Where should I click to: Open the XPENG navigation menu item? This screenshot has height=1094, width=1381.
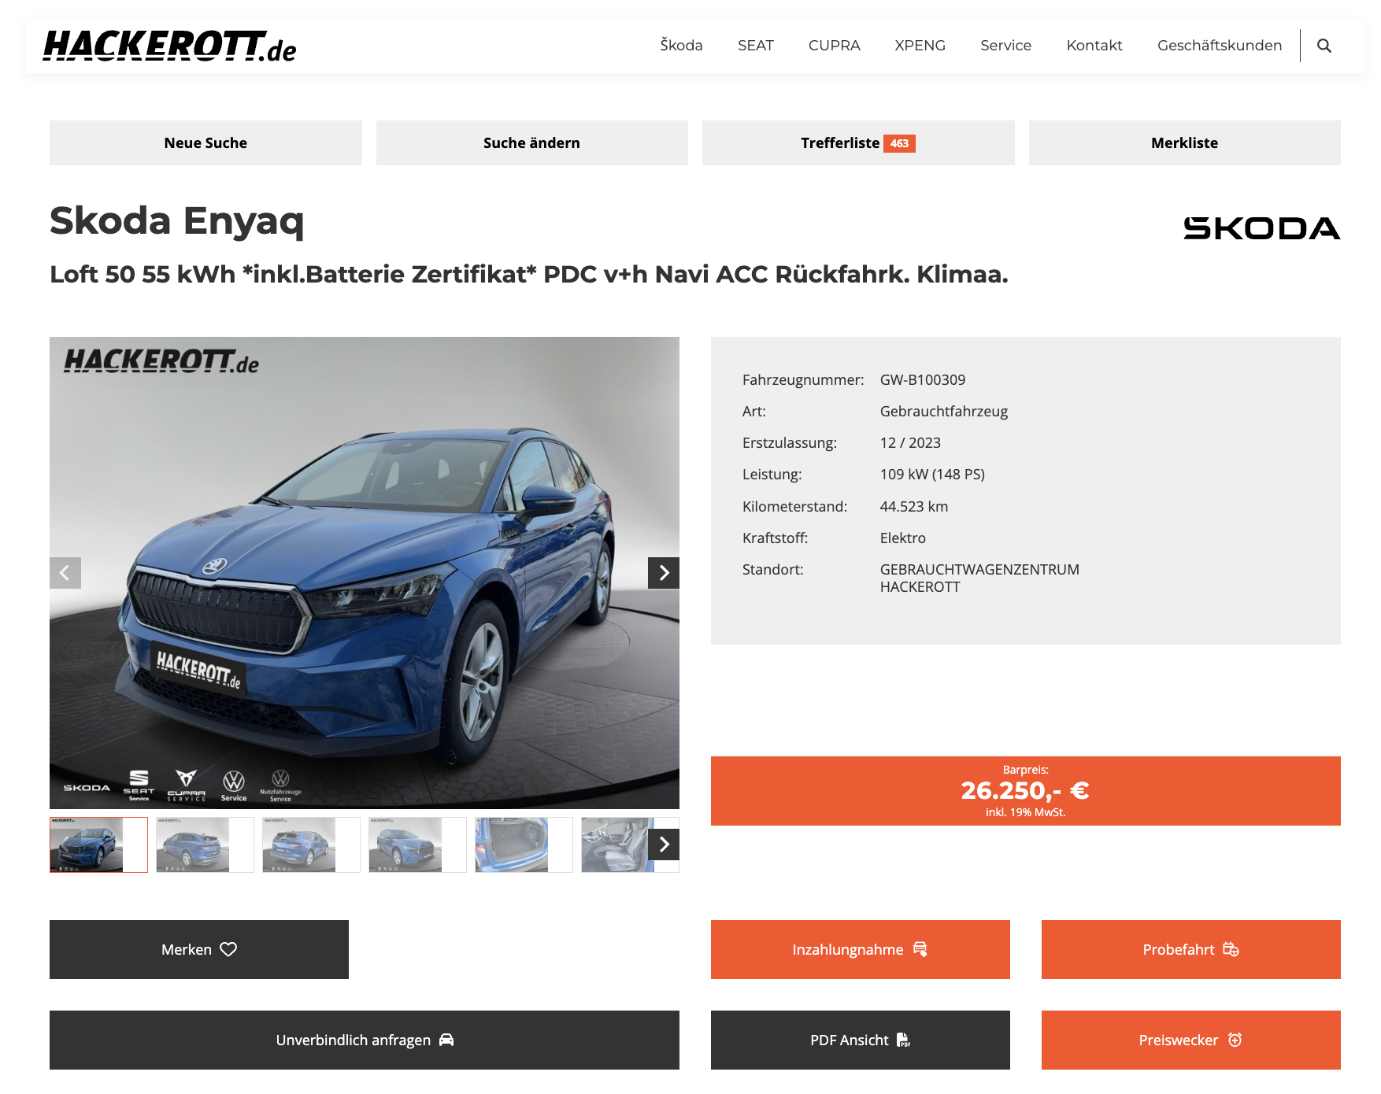pyautogui.click(x=920, y=46)
